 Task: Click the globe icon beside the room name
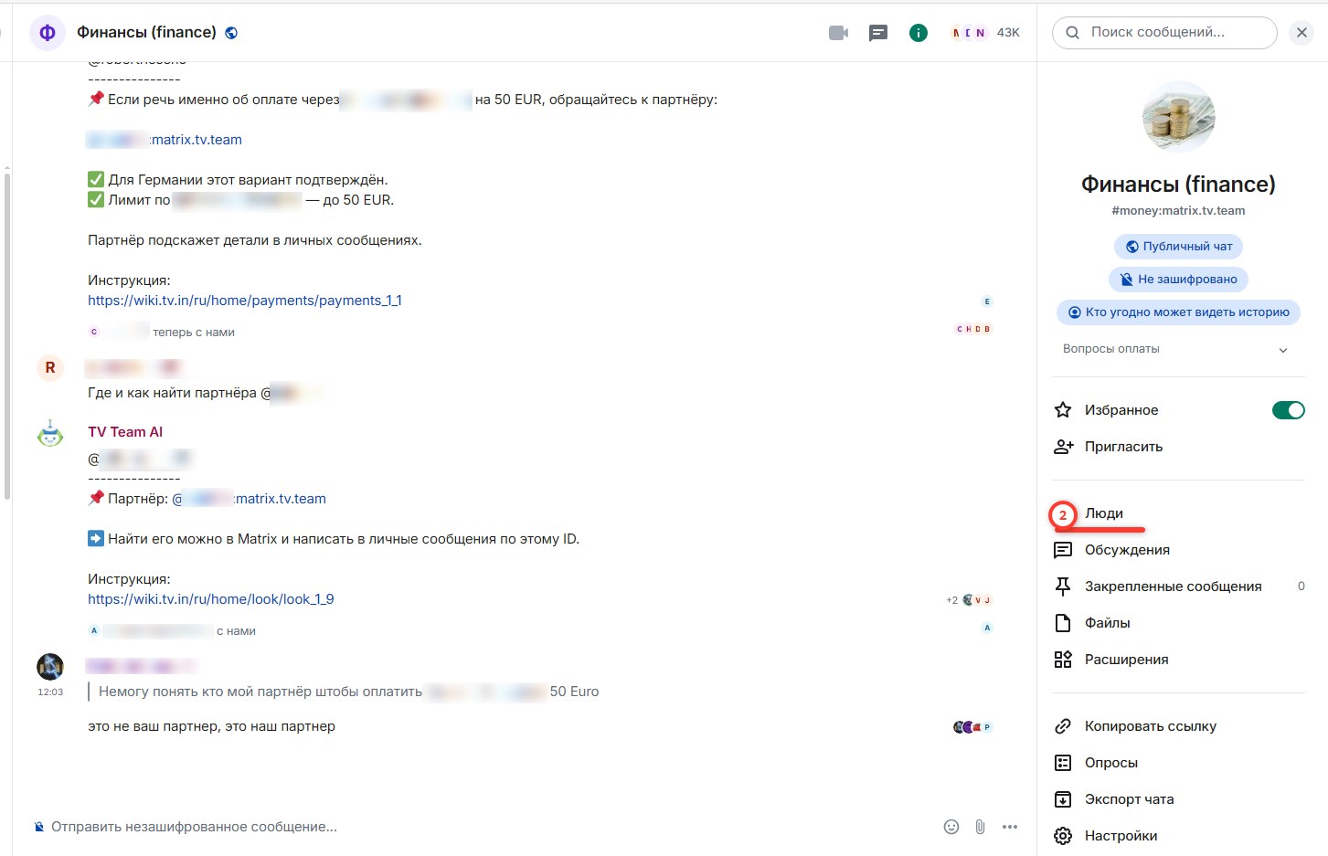[x=231, y=33]
